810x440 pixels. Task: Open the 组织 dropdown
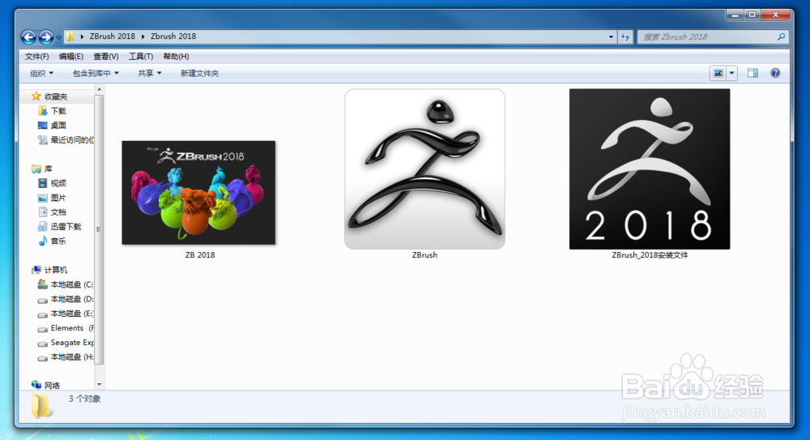(x=41, y=74)
